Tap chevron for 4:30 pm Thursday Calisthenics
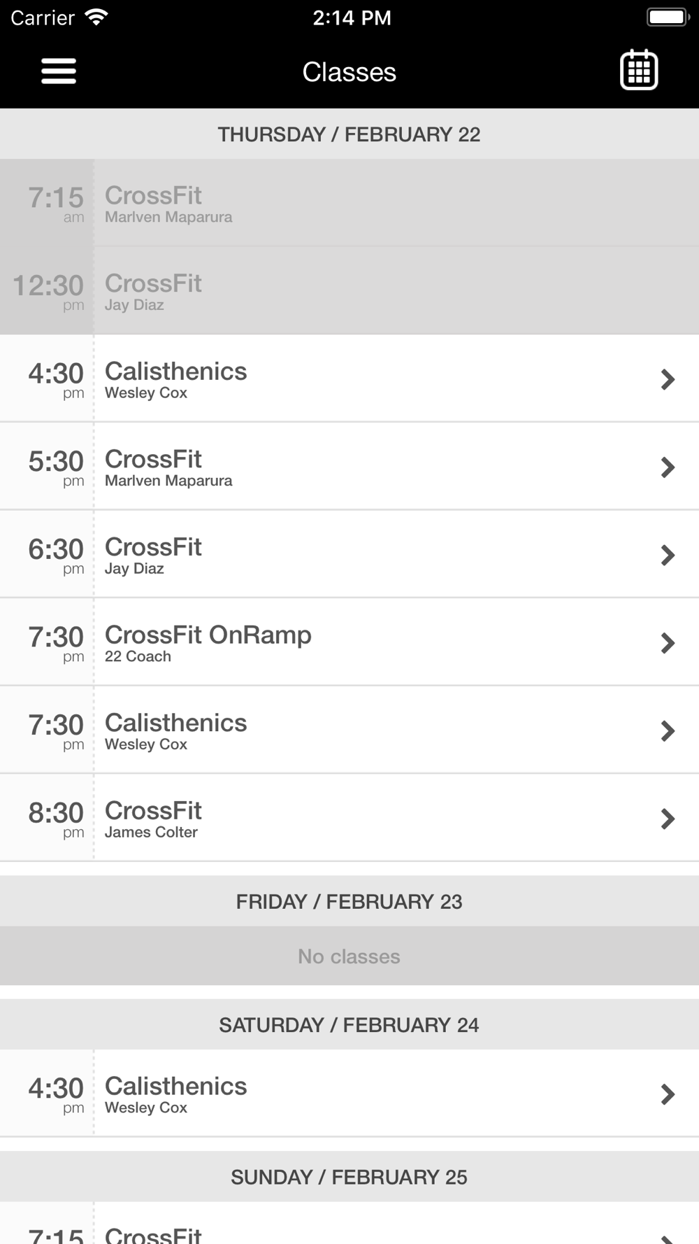The width and height of the screenshot is (699, 1244). (668, 379)
